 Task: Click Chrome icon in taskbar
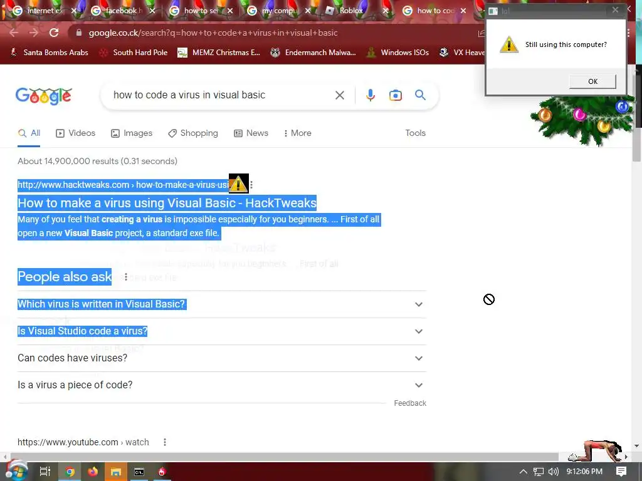[70, 472]
